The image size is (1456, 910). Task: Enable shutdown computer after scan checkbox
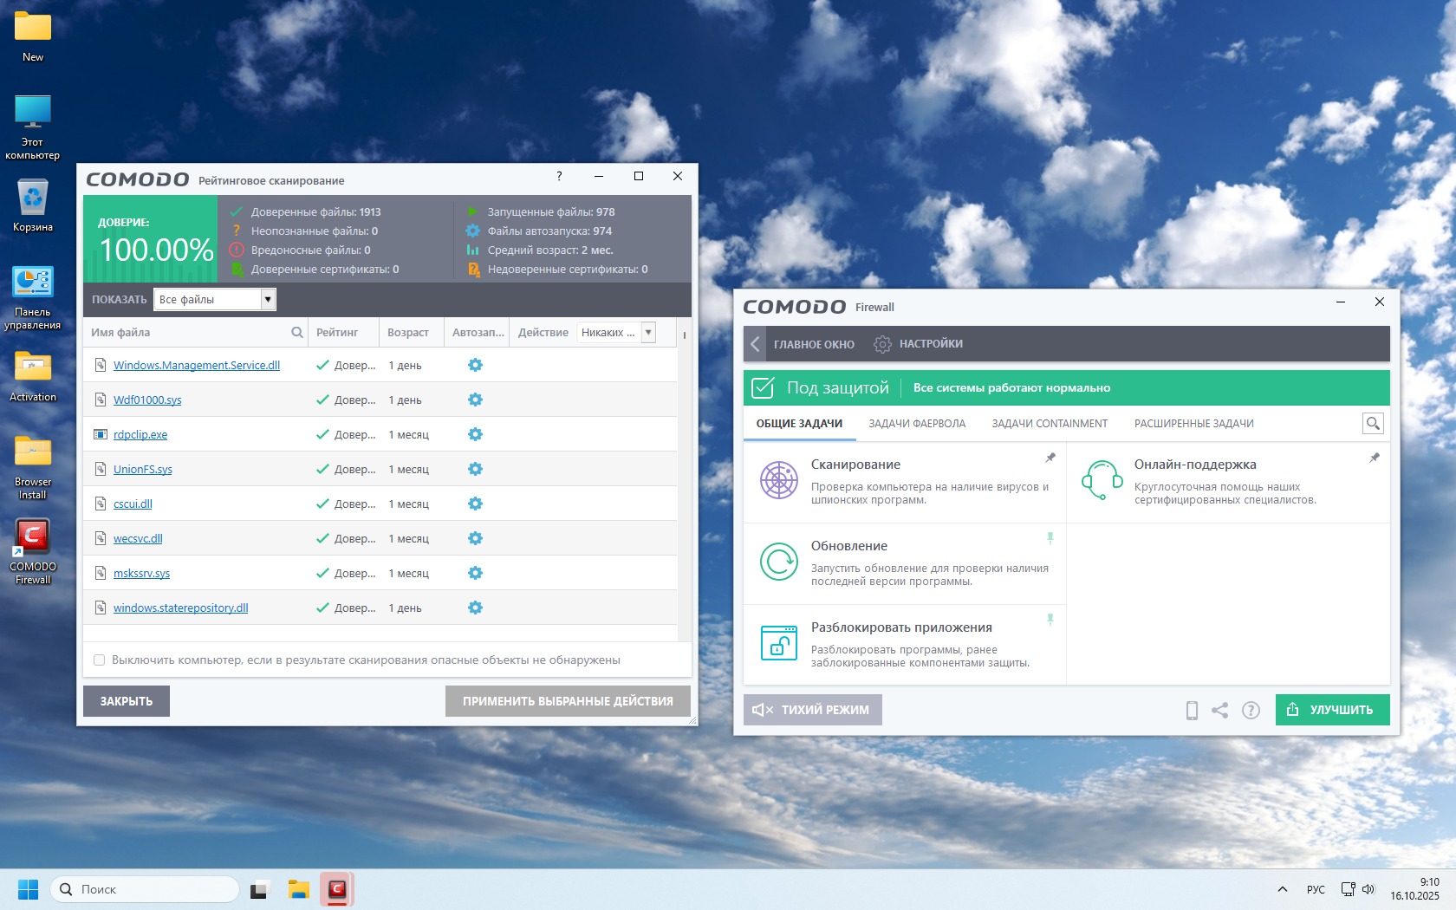(x=100, y=660)
